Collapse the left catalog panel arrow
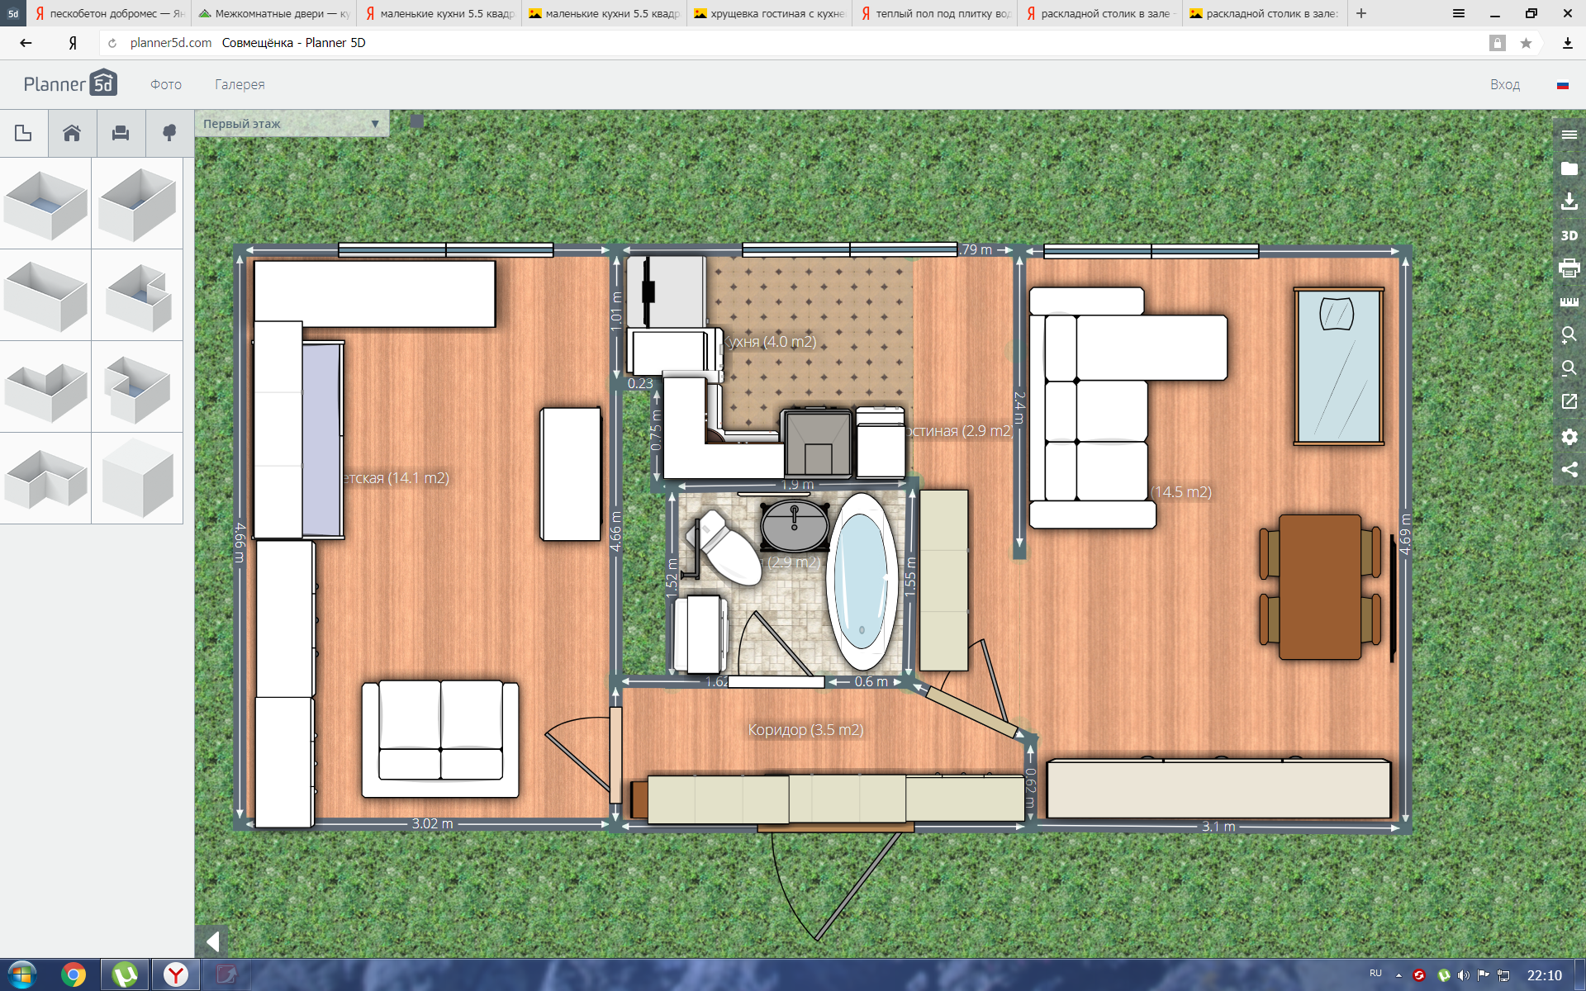1586x991 pixels. pos(212,941)
